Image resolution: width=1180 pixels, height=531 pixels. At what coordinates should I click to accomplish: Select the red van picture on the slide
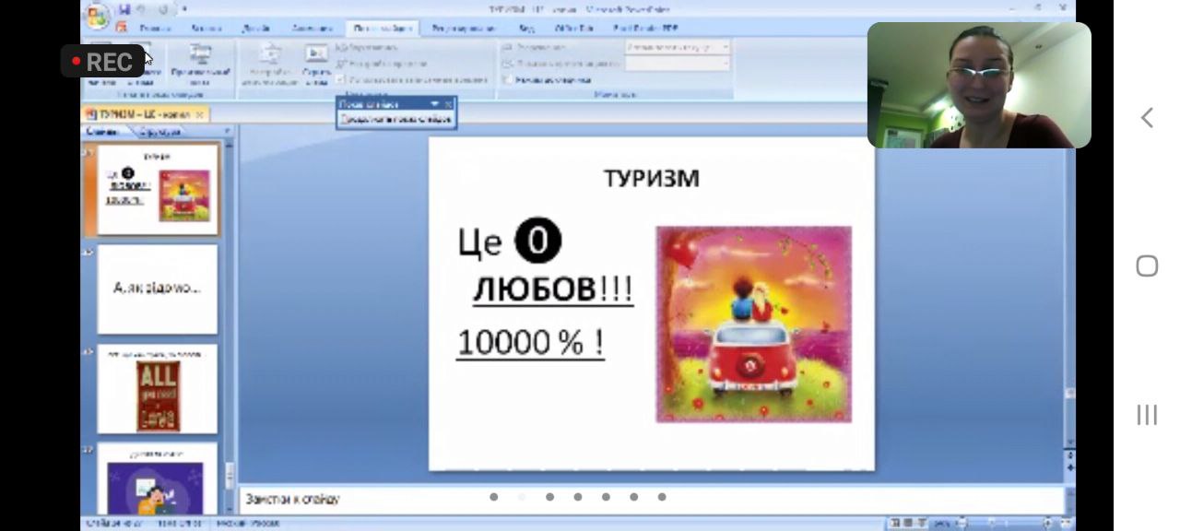pyautogui.click(x=754, y=324)
